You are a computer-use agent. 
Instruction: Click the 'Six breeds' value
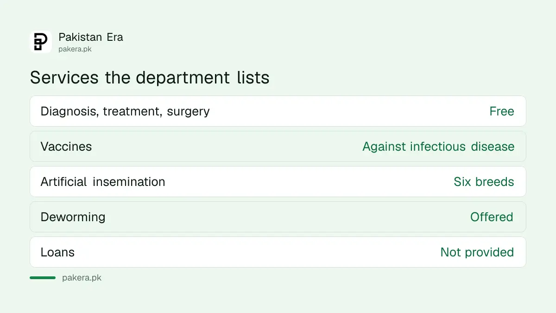pyautogui.click(x=484, y=182)
